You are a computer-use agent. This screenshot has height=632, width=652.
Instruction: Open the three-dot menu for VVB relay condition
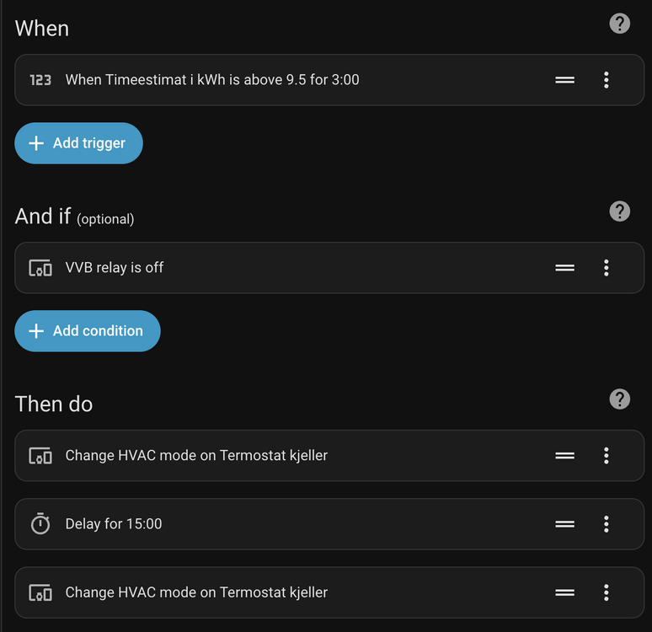(607, 268)
